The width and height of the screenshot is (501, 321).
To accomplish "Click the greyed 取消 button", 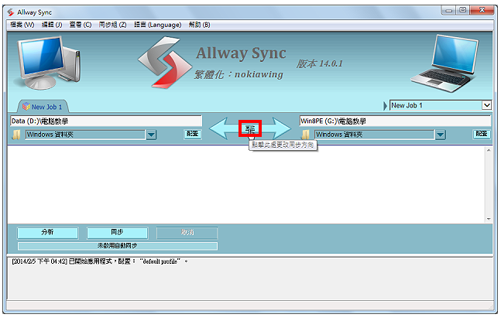I will (187, 233).
